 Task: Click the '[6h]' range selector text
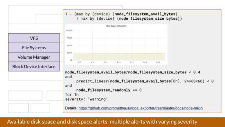click(175, 81)
